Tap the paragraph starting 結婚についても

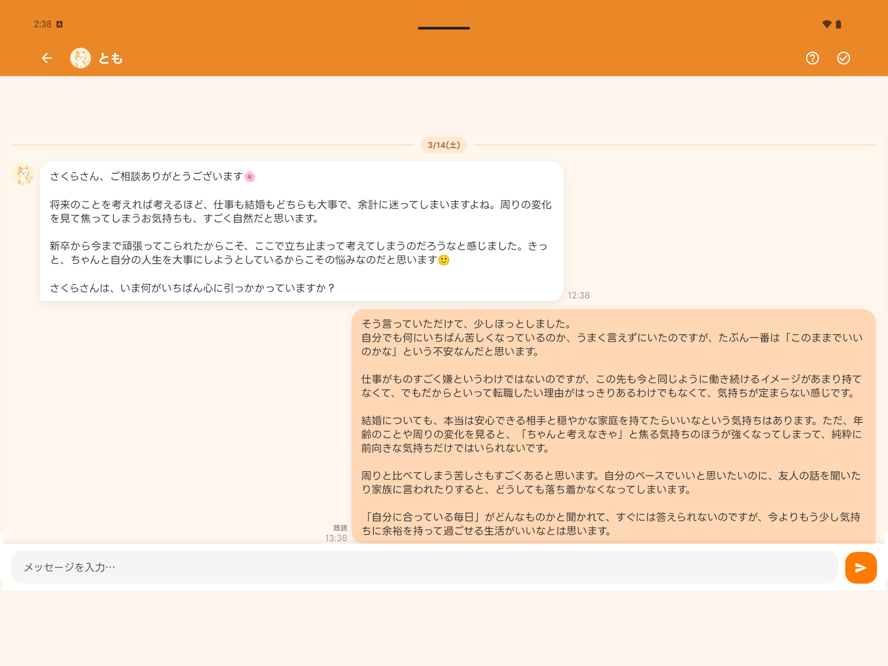(x=612, y=434)
